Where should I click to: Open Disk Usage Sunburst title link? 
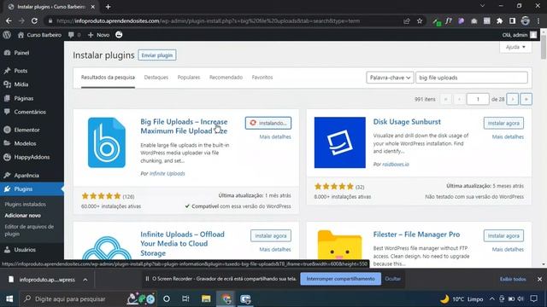click(407, 122)
